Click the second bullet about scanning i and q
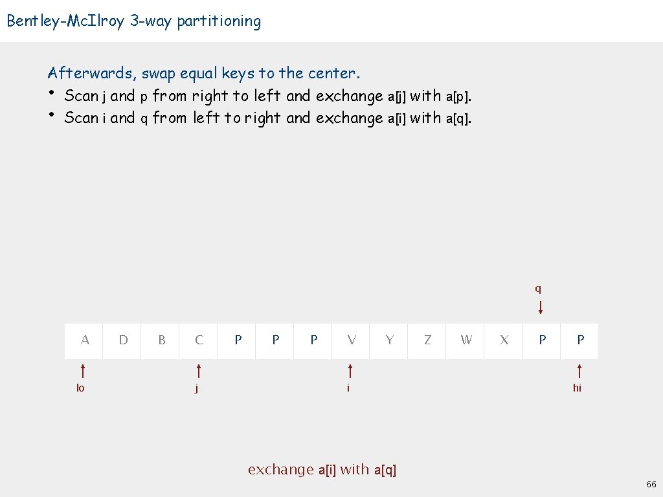 [x=267, y=118]
